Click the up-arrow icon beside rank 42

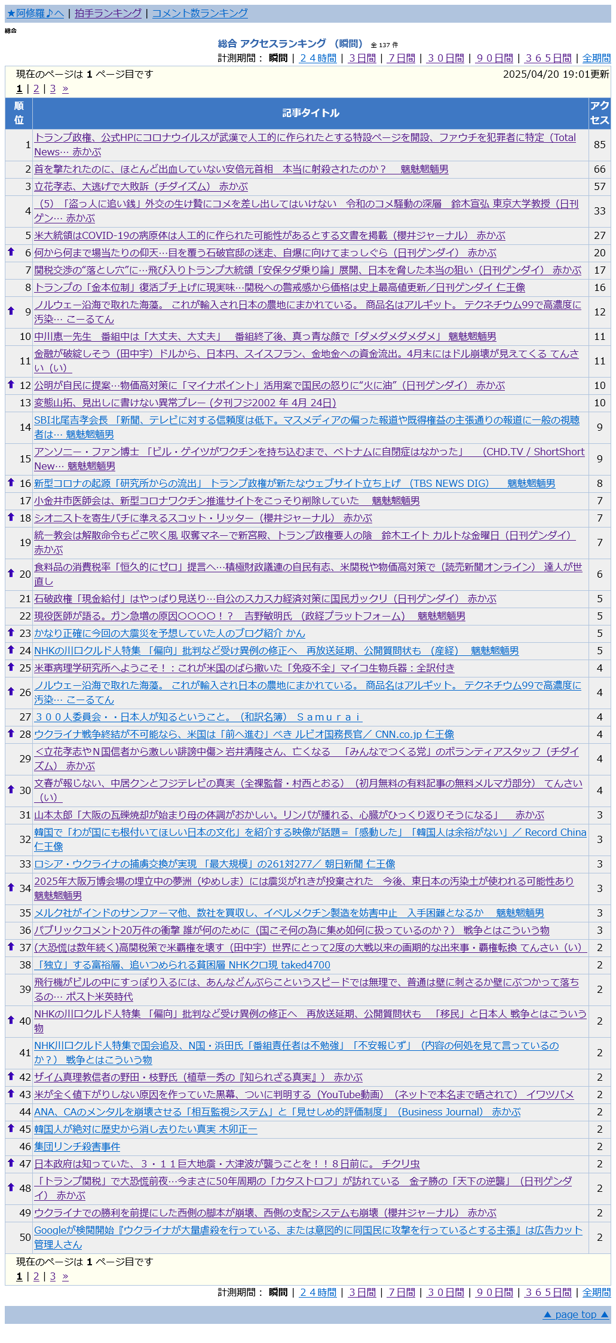11,1076
